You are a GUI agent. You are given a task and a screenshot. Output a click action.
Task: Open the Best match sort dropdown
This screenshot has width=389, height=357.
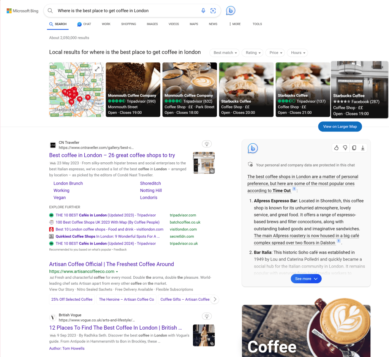tap(224, 52)
